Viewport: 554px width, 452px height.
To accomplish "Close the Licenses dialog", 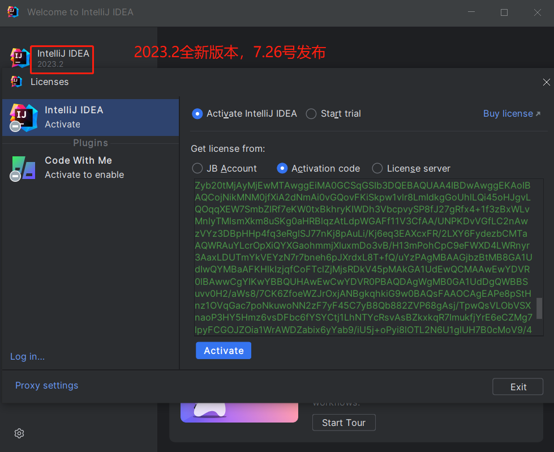I will pos(546,82).
